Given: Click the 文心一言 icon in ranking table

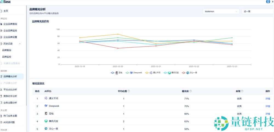Looking at the screenshot, I should (x=46, y=128).
